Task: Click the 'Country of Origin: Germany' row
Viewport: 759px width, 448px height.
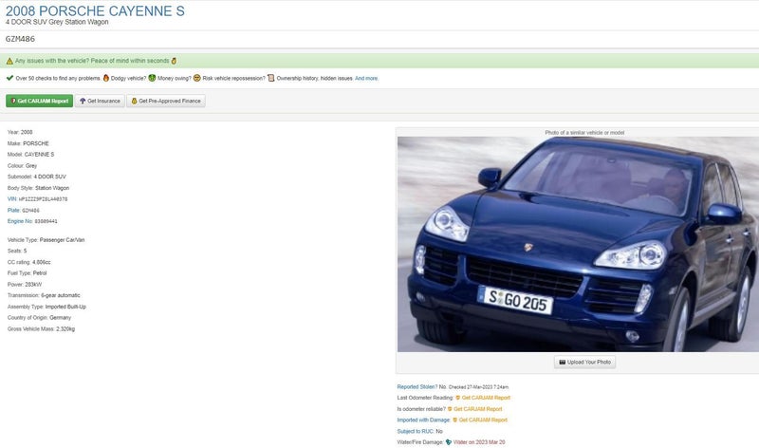Action: pos(39,318)
